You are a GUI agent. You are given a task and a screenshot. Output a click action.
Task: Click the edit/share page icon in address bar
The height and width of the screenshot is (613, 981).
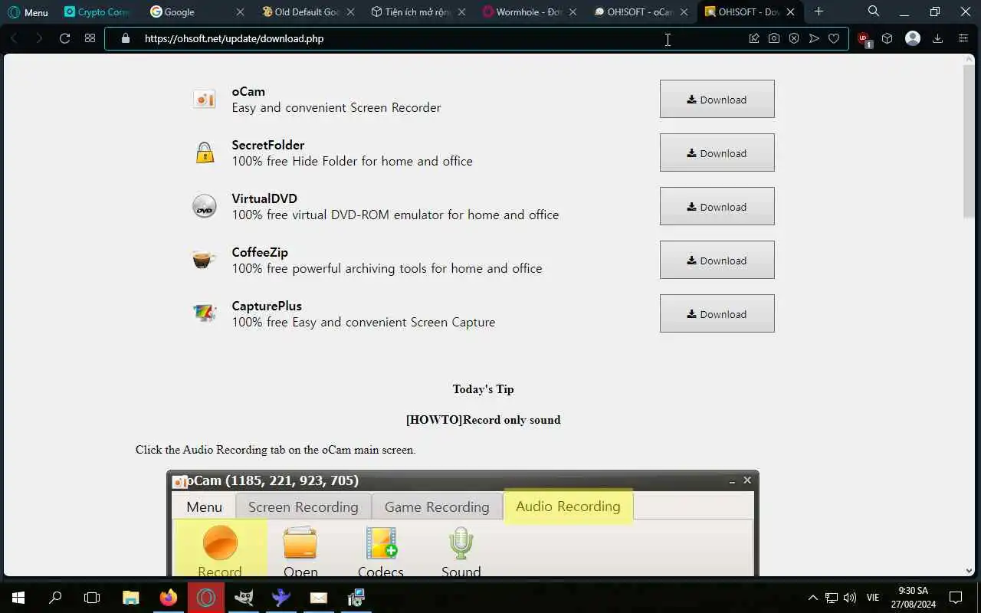754,38
